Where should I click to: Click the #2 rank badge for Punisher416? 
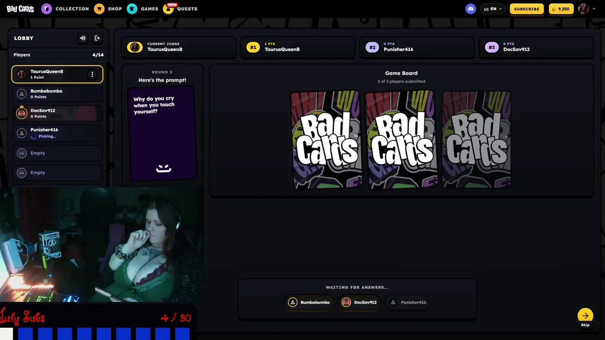[x=372, y=47]
